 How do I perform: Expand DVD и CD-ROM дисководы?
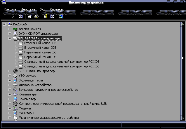[10, 34]
